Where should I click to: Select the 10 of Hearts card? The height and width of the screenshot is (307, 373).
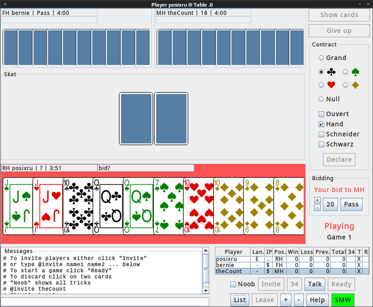(198, 206)
